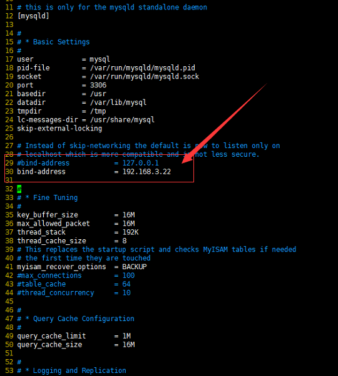This screenshot has height=376, width=338.
Task: Click the table_cache value 64
Action: pyautogui.click(x=126, y=284)
